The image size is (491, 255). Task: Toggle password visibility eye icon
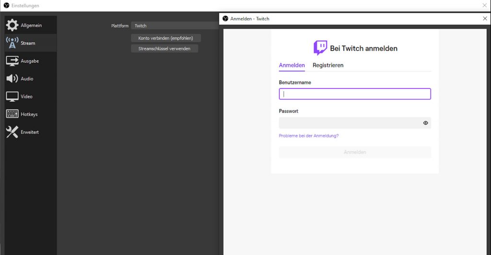pos(426,123)
